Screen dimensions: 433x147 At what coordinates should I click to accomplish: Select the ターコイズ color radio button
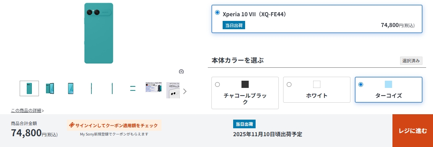[361, 85]
